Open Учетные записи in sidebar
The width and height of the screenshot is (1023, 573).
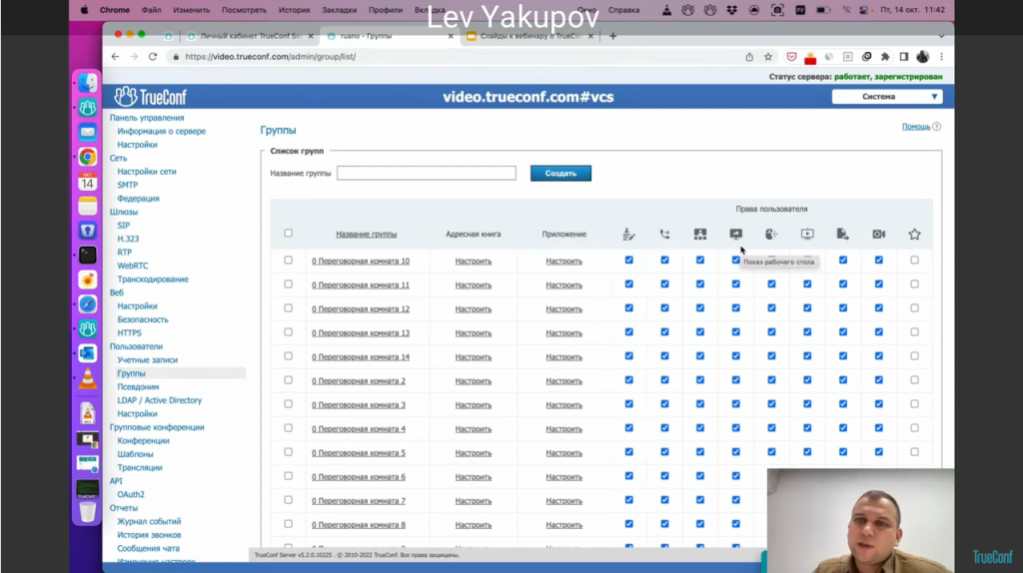(148, 359)
